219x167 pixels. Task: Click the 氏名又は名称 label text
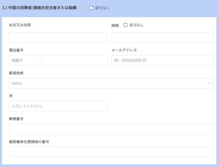(x=20, y=25)
